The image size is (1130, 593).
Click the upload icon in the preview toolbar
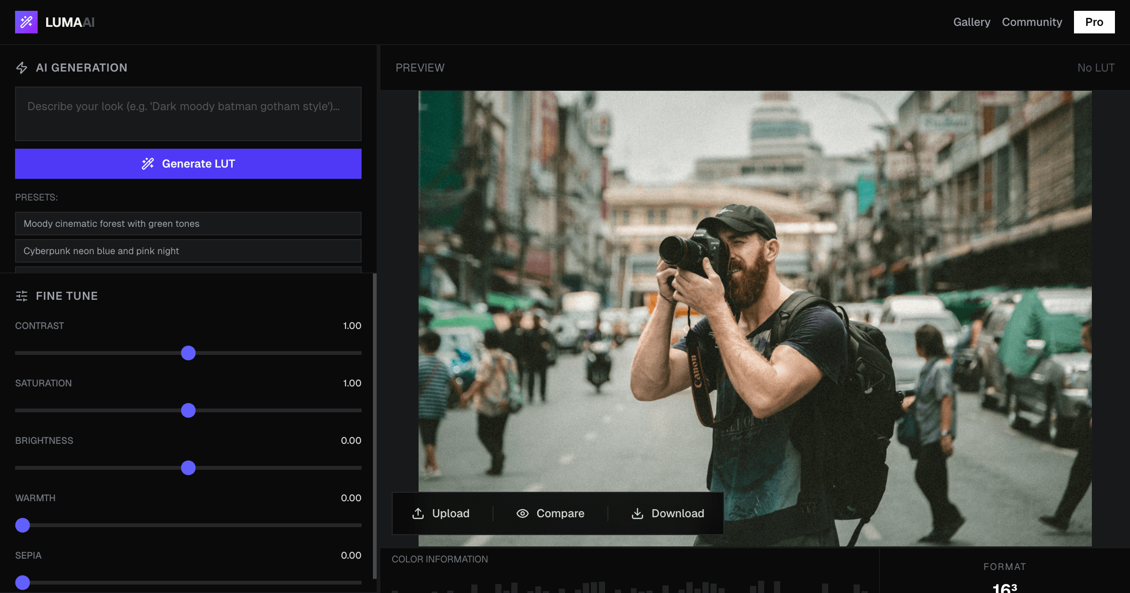(418, 513)
